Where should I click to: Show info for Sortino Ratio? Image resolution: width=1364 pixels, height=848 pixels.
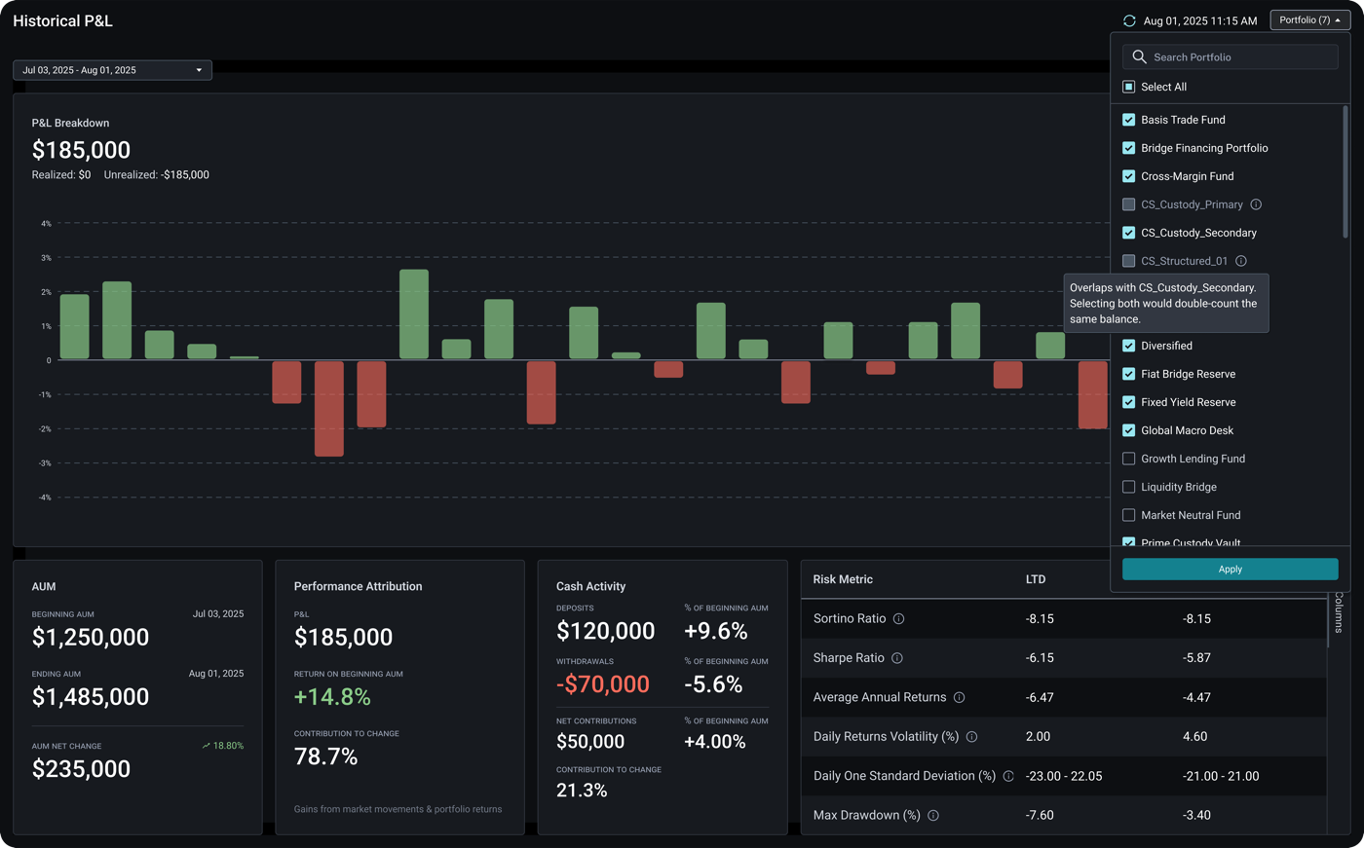[x=898, y=619]
